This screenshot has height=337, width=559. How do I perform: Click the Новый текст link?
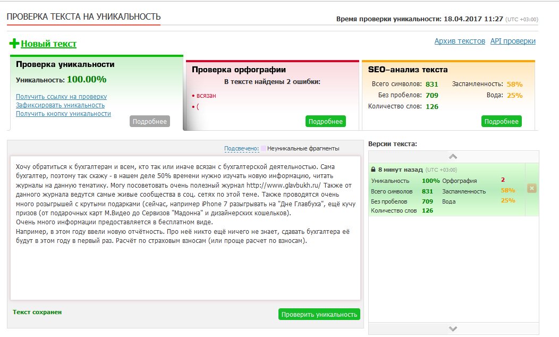(48, 44)
